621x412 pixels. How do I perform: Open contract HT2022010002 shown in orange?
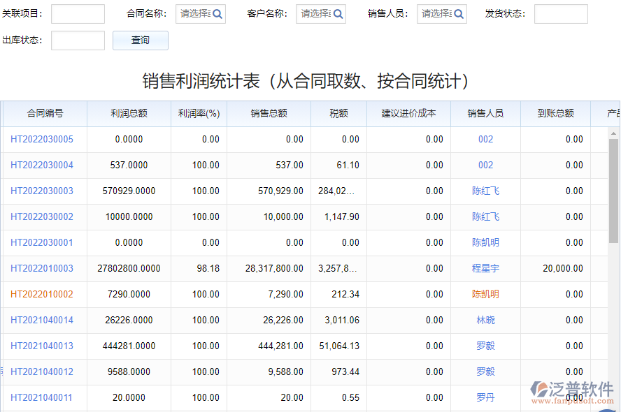(x=43, y=294)
